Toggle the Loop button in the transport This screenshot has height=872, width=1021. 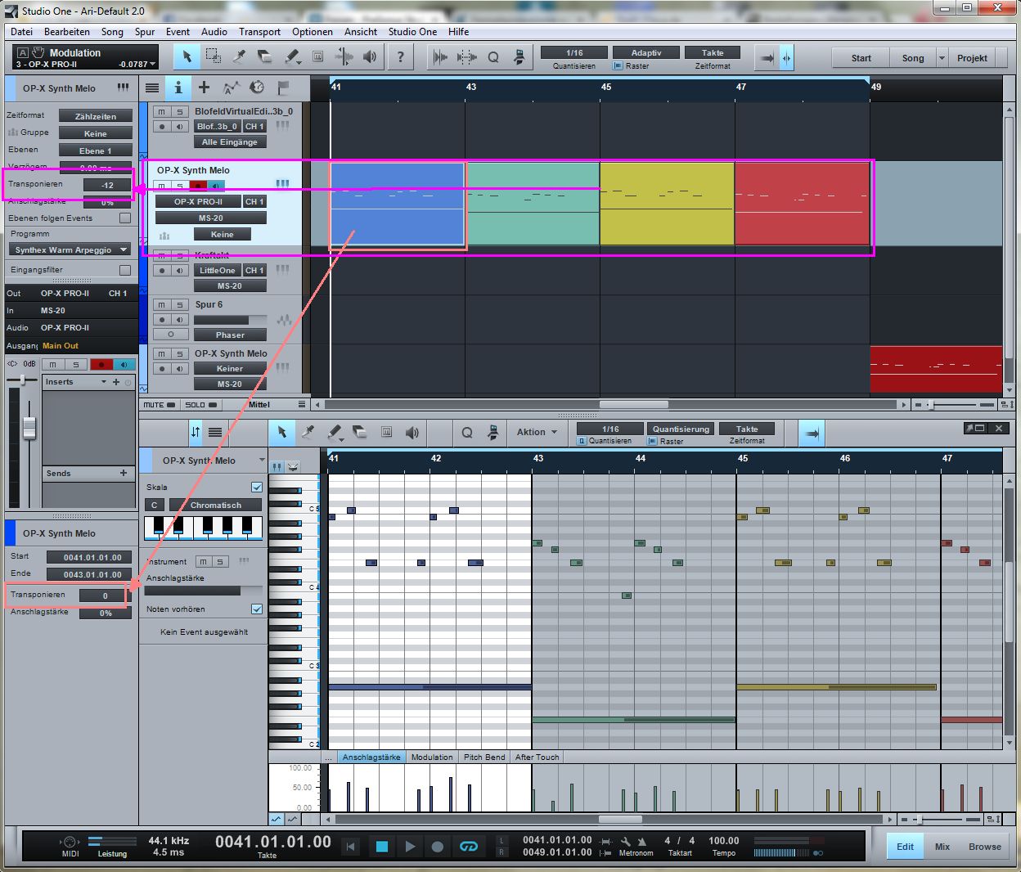[468, 847]
